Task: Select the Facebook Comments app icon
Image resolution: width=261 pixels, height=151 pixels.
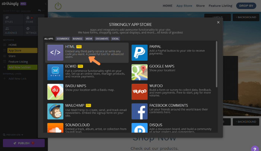Action: point(139,111)
